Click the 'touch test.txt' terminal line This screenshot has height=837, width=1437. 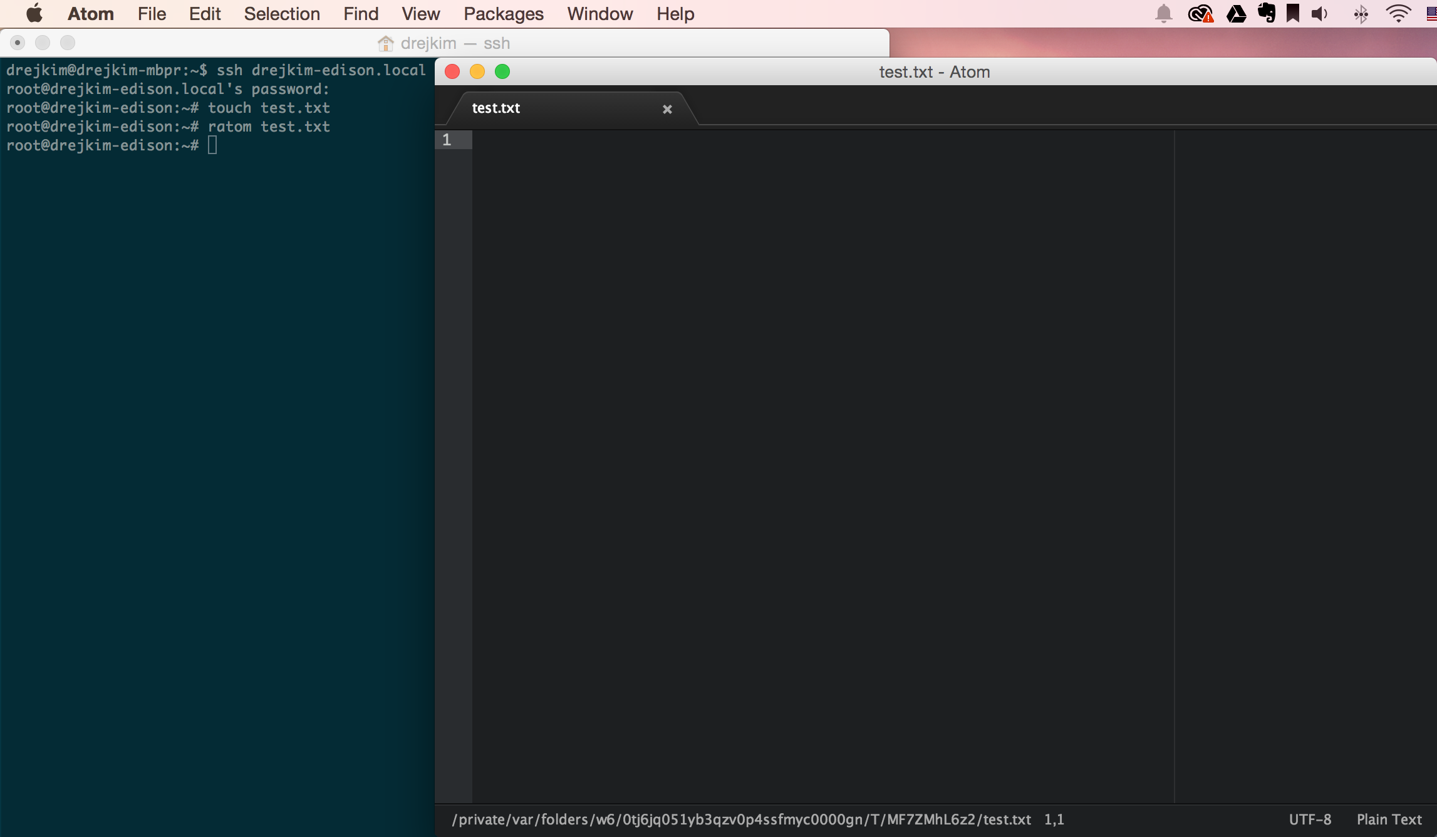[x=168, y=108]
